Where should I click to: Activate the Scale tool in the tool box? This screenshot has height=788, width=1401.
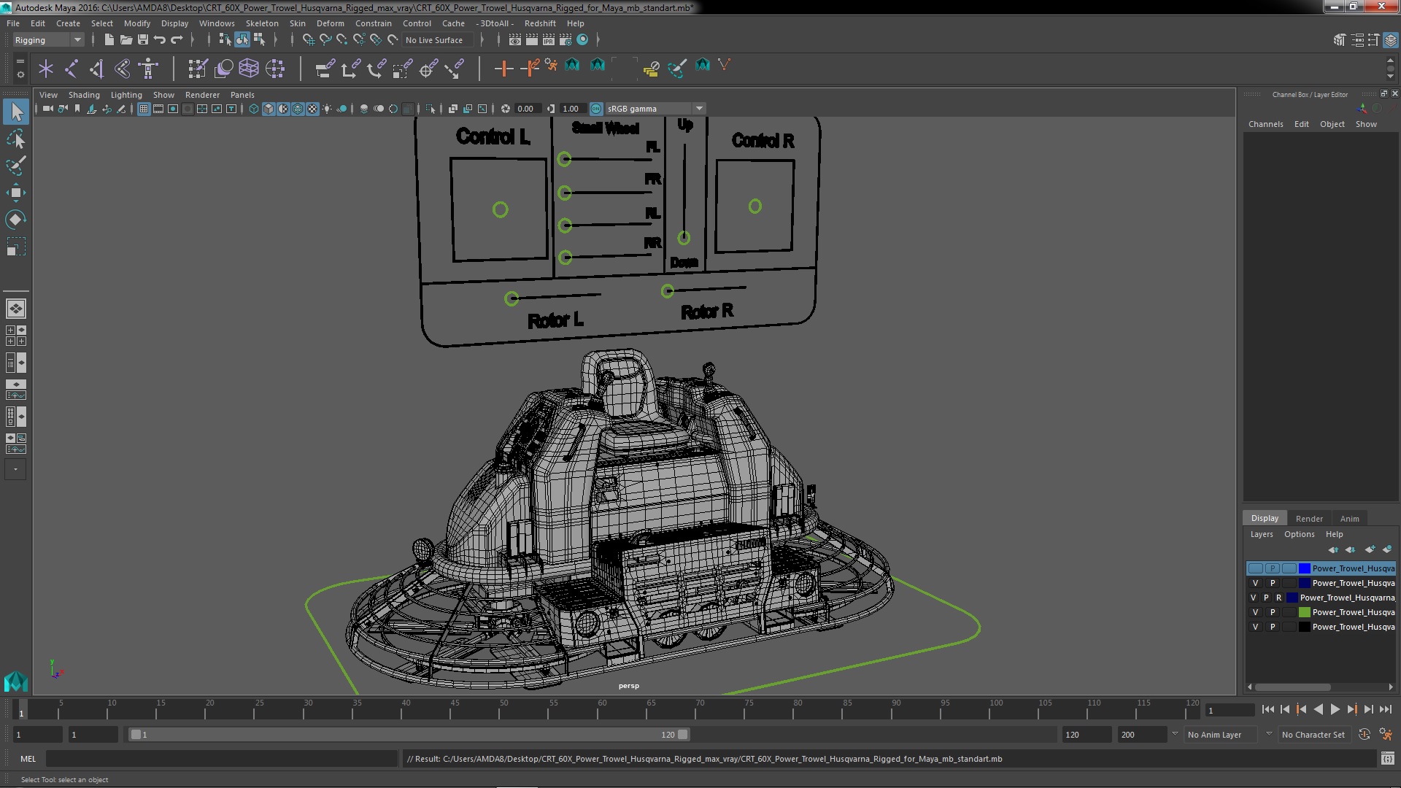coord(16,247)
